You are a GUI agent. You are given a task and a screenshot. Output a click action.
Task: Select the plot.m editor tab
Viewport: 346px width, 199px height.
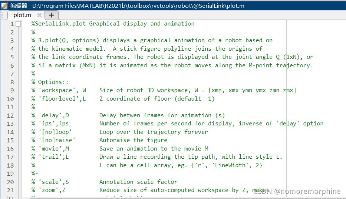click(x=22, y=15)
